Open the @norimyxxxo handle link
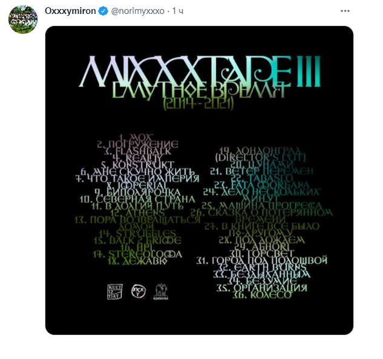The height and width of the screenshot is (359, 383). click(138, 11)
